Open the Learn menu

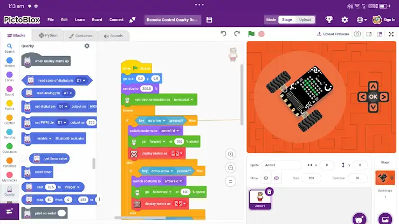[80, 19]
